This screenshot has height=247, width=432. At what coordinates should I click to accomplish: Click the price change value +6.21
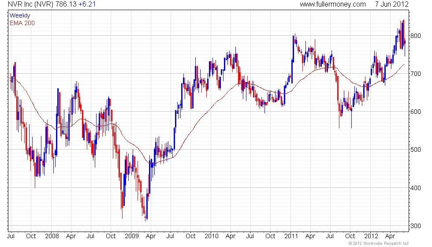point(87,4)
